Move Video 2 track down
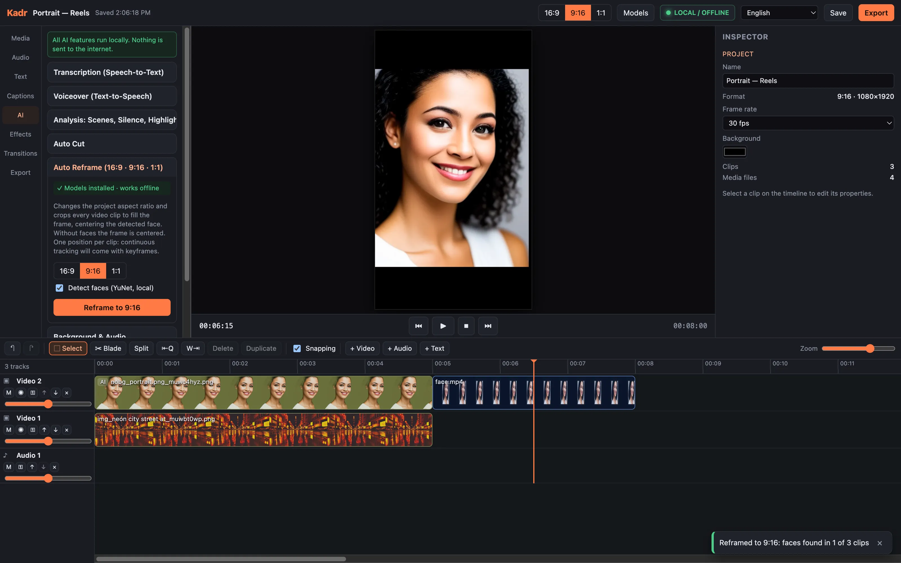The image size is (901, 563). pyautogui.click(x=55, y=392)
